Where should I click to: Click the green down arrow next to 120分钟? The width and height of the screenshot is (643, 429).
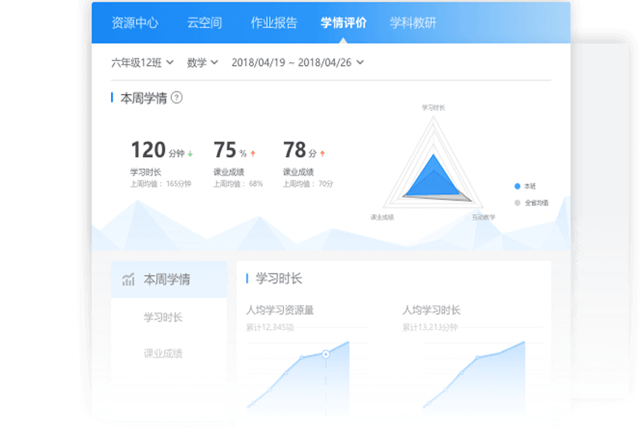tap(190, 152)
